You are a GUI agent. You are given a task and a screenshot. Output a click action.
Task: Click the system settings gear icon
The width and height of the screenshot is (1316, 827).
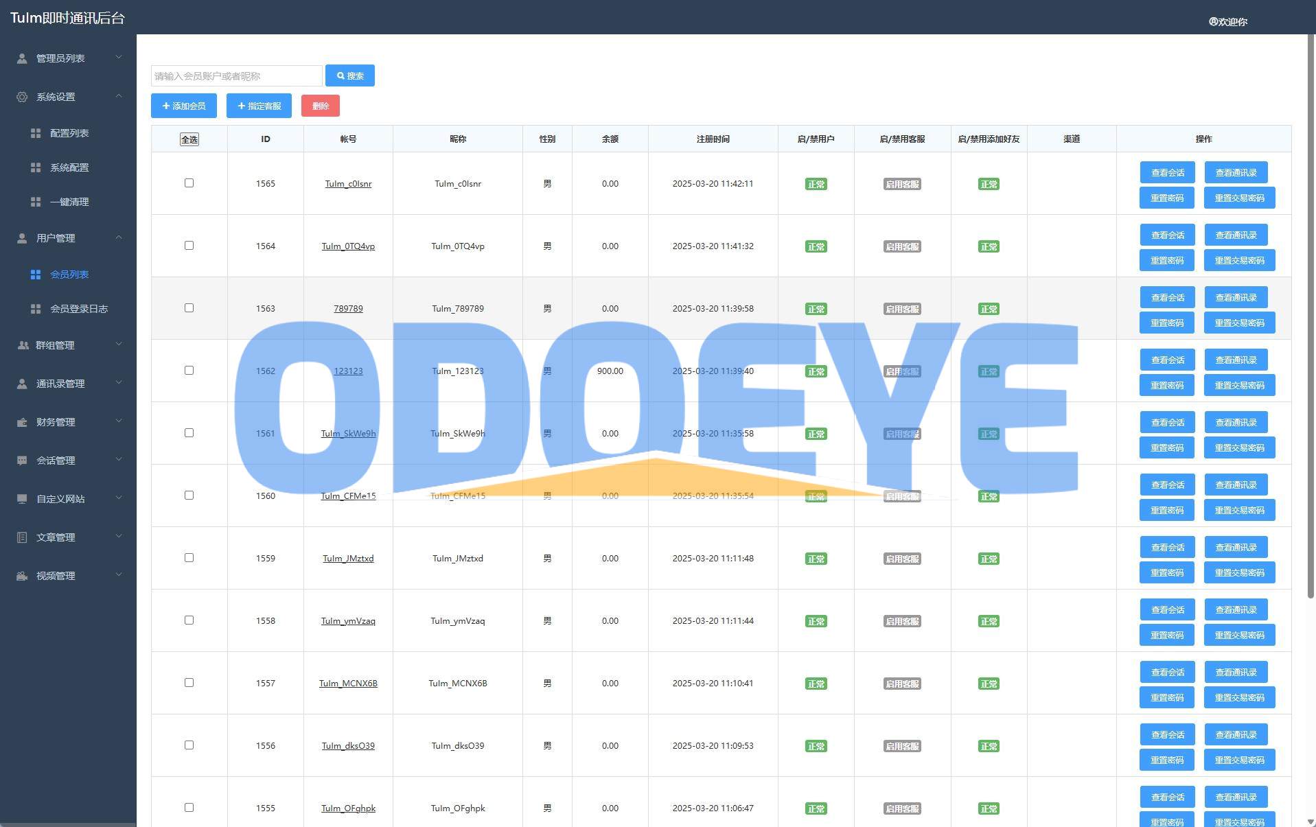click(x=22, y=97)
